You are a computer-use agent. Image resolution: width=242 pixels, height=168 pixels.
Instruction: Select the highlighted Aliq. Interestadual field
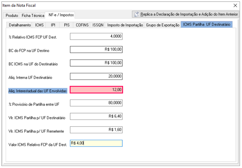(x=96, y=90)
